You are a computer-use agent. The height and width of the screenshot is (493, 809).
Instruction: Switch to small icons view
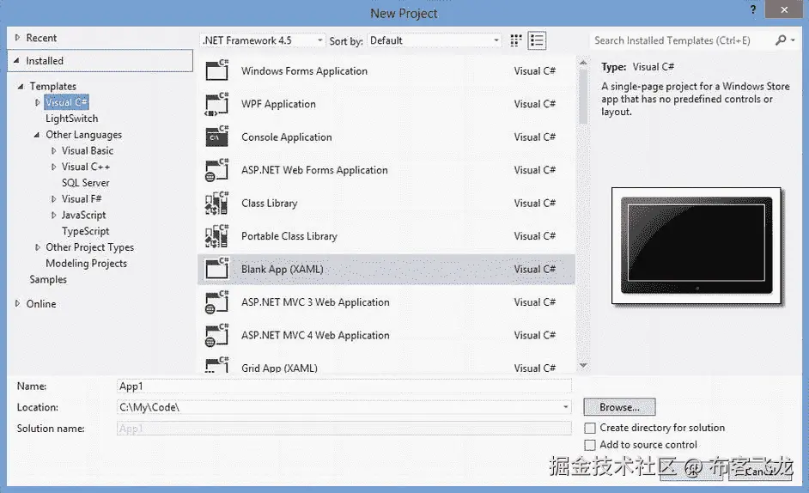pyautogui.click(x=515, y=40)
